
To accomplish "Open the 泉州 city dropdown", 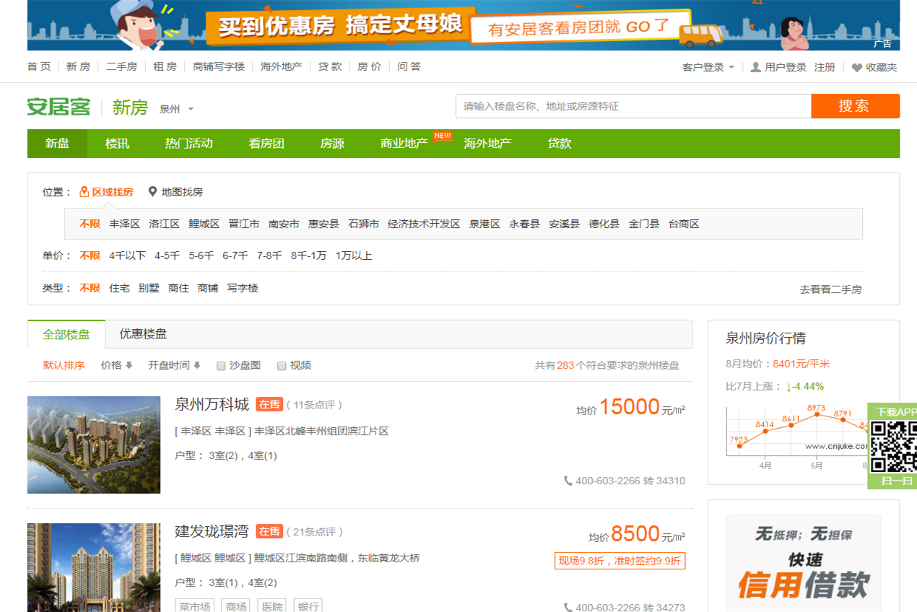I will [177, 109].
